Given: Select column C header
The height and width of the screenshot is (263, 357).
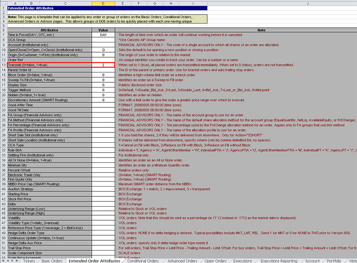Looking at the screenshot, I should pyautogui.click(x=66, y=4).
